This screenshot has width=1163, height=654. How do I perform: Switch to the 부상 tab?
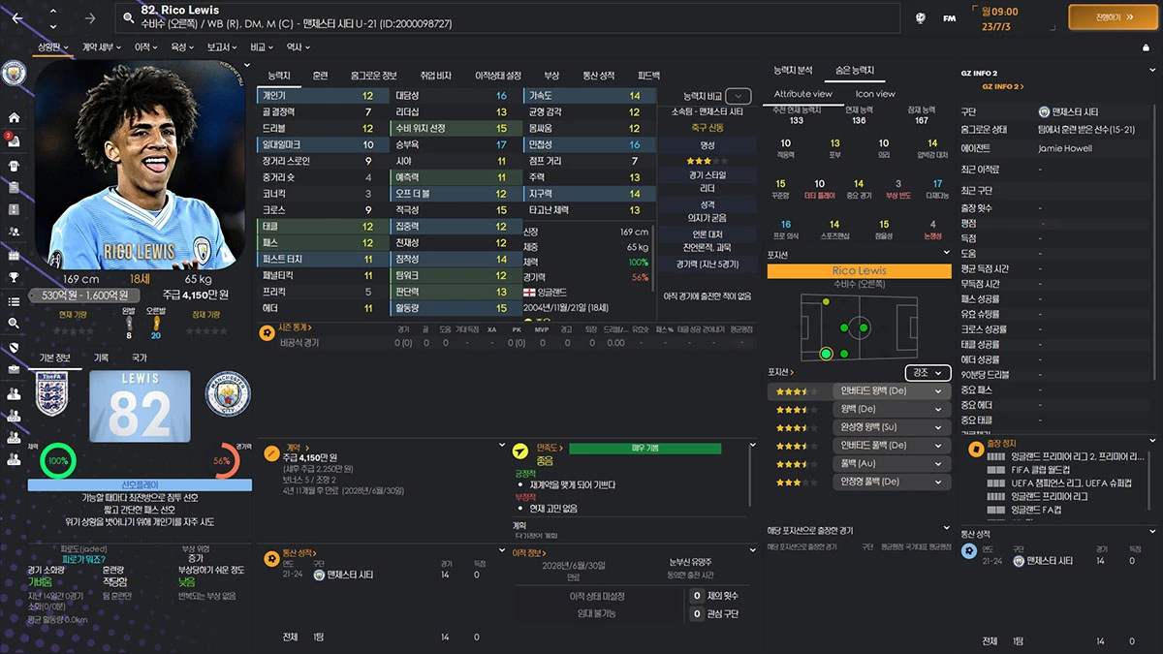(551, 75)
